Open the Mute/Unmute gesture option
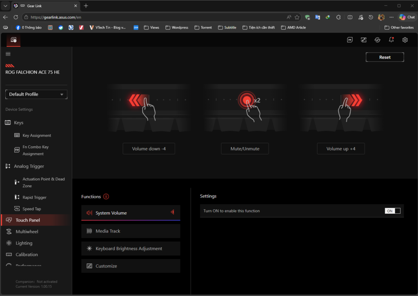Screen dimensions: 418x296 tap(245, 149)
